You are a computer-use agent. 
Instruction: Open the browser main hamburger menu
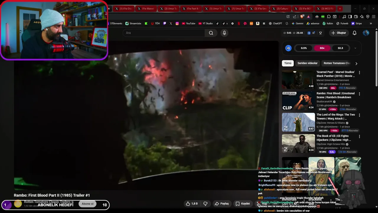click(374, 17)
